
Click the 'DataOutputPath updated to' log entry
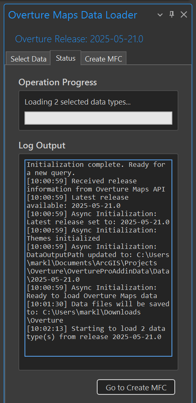pyautogui.click(x=98, y=263)
